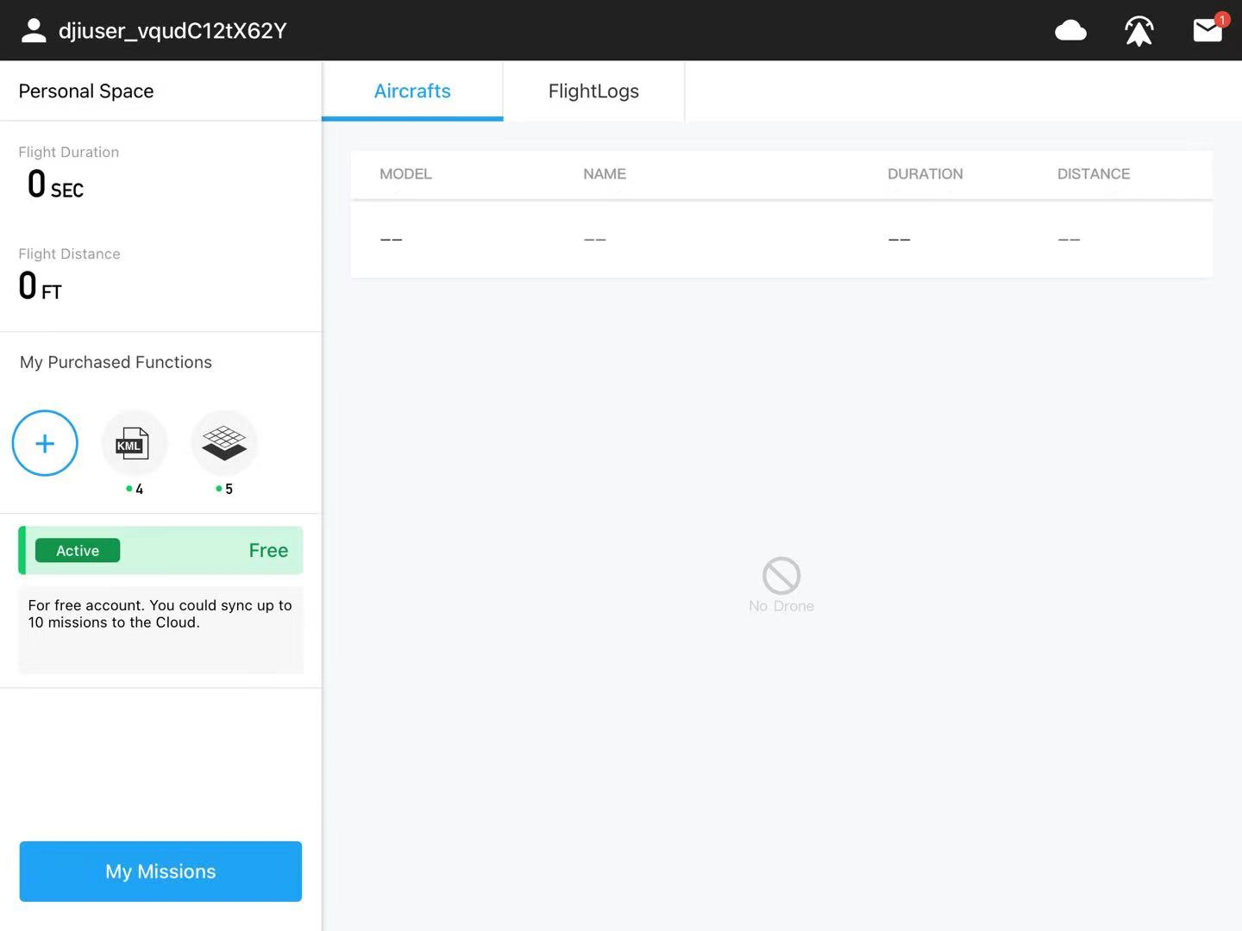
Task: Click the MODEL column header
Action: click(405, 174)
